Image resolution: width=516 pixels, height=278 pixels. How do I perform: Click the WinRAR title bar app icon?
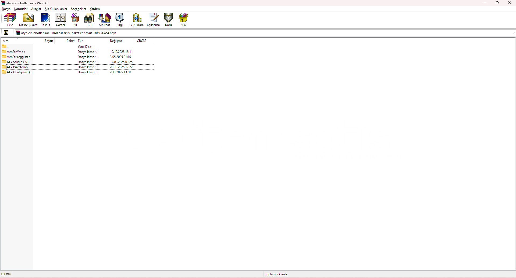click(x=3, y=3)
